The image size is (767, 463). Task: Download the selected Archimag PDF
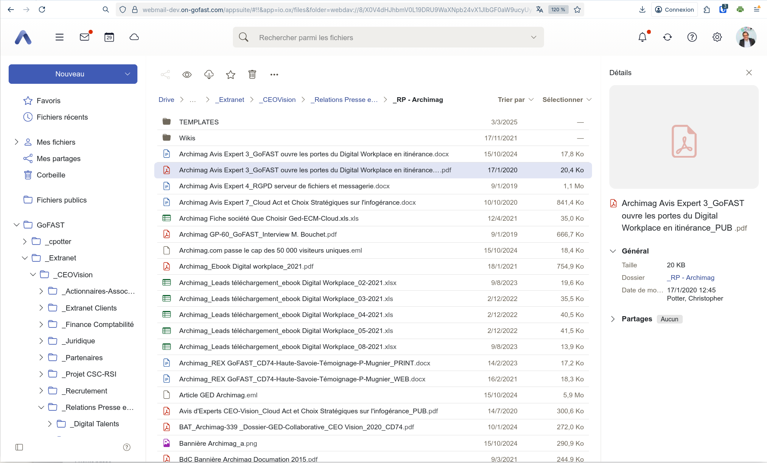pyautogui.click(x=209, y=74)
